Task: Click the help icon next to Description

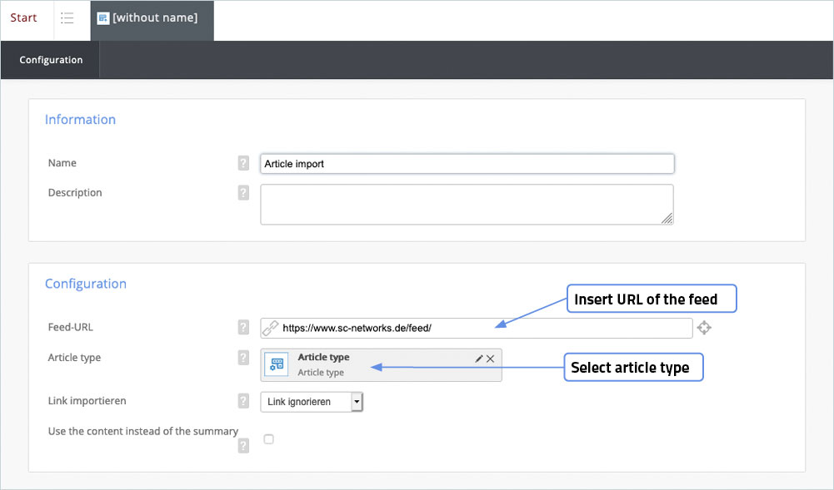Action: (243, 193)
